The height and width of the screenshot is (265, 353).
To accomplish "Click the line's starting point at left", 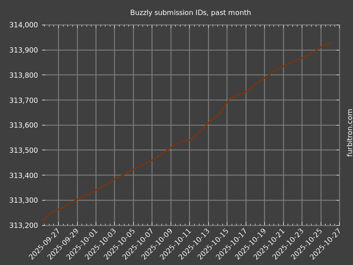I will point(43,220).
